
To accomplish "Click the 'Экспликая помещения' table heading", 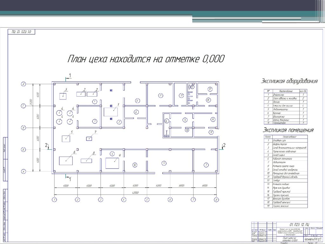I will coord(287,130).
